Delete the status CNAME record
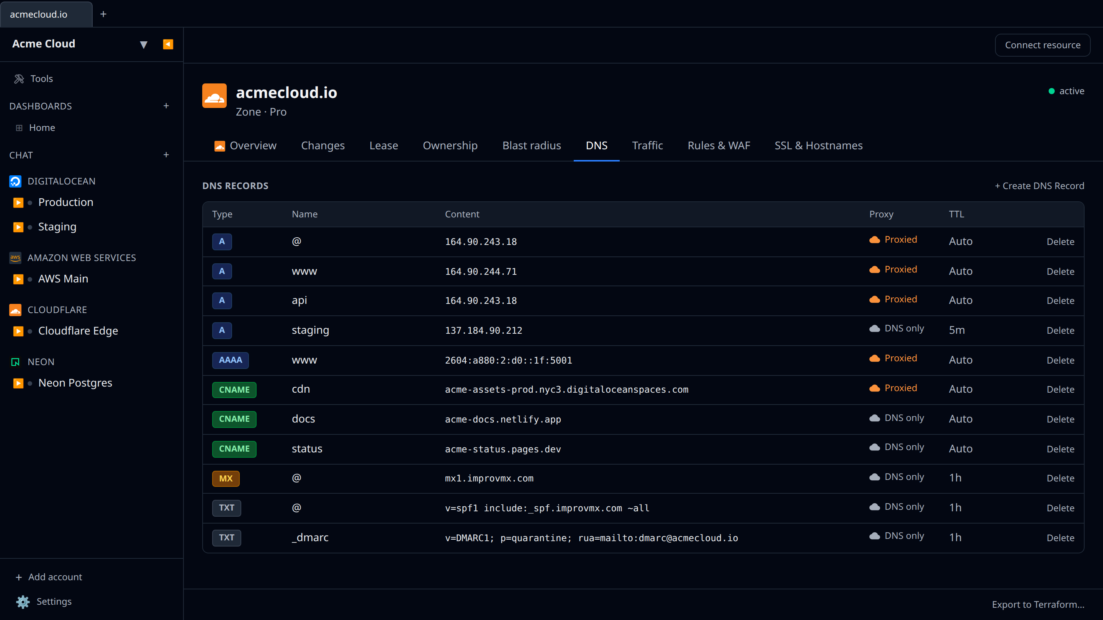 point(1060,449)
